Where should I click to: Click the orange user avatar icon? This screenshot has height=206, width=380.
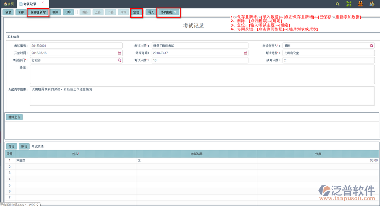point(361,4)
